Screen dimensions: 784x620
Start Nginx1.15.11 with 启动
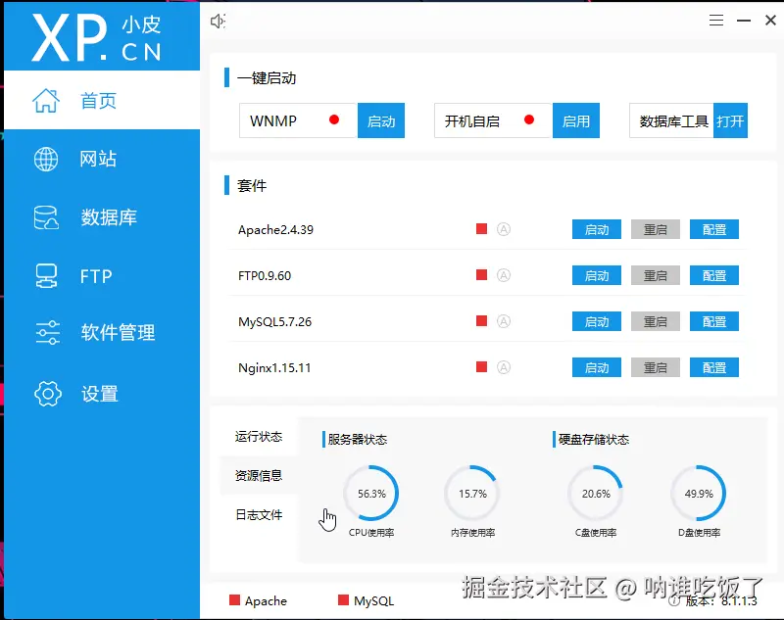pyautogui.click(x=597, y=367)
